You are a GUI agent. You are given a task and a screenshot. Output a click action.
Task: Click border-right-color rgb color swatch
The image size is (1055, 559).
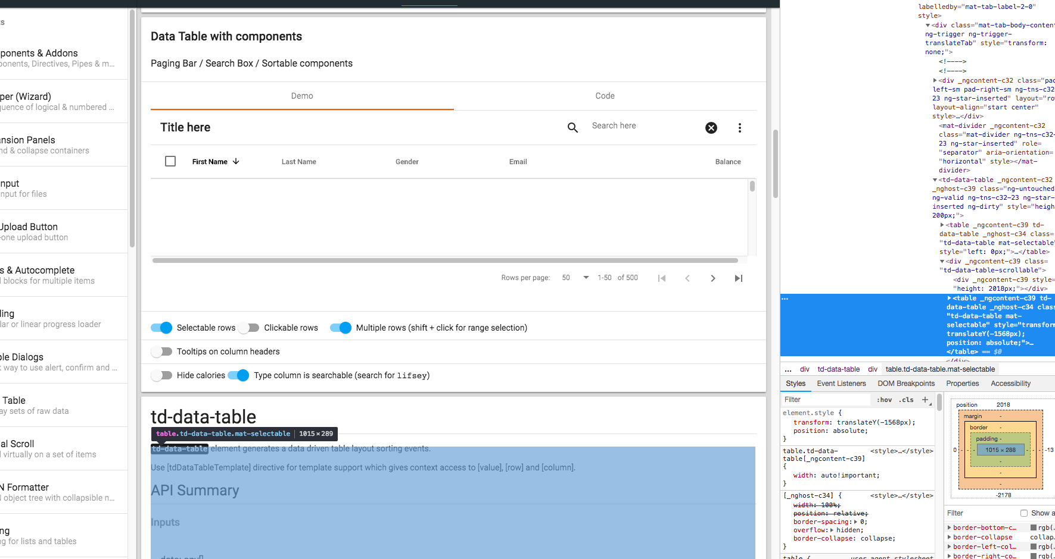[x=1034, y=556]
